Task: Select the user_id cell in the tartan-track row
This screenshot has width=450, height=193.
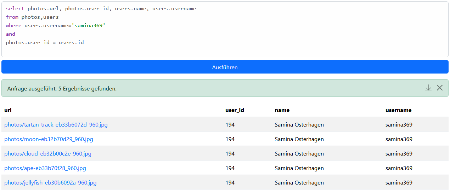Action: tap(230, 125)
